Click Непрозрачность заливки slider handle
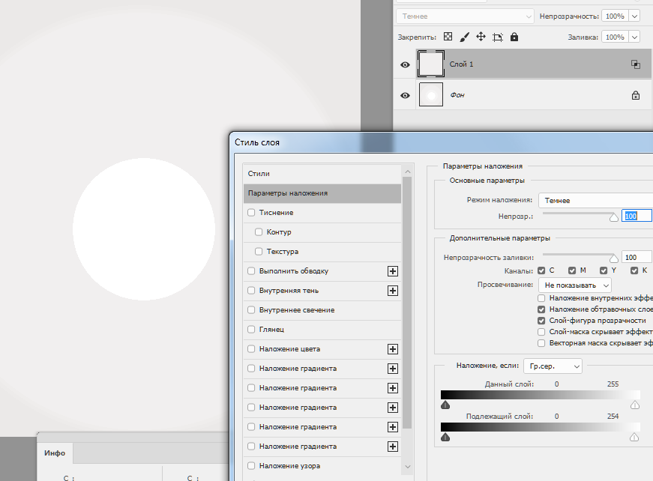 [613, 258]
